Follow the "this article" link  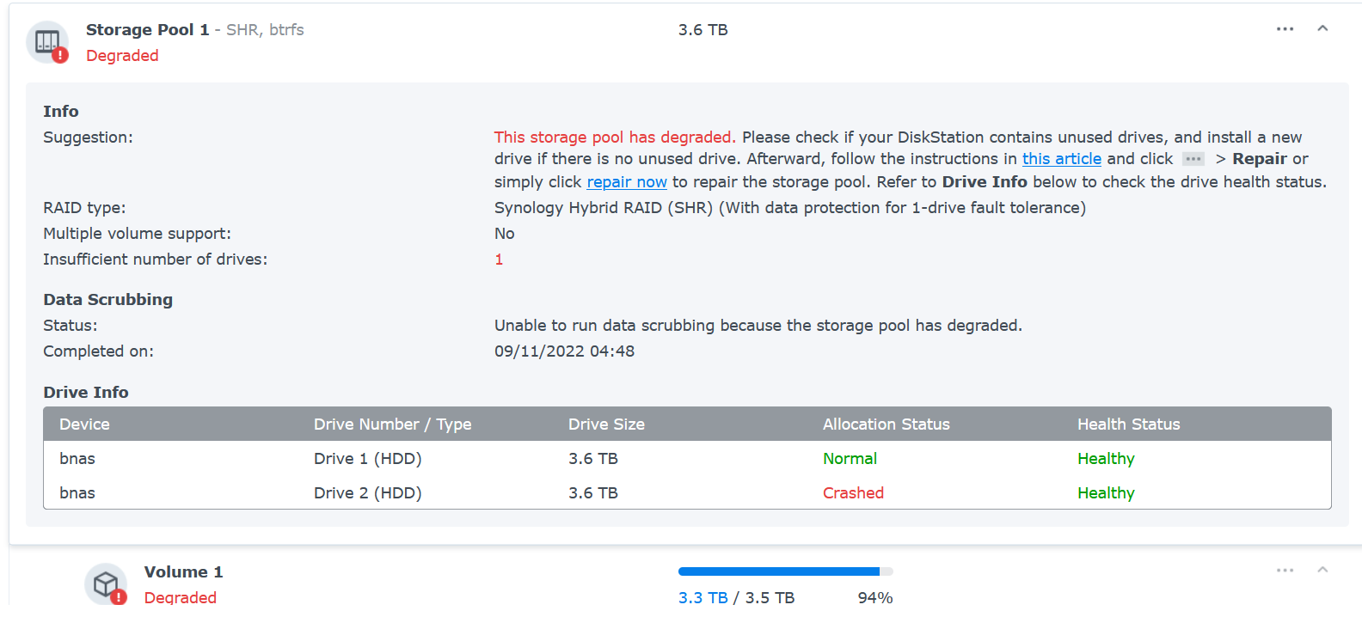click(1061, 159)
